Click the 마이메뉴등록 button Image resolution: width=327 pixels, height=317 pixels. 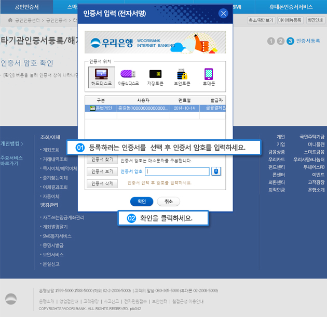coord(290,20)
